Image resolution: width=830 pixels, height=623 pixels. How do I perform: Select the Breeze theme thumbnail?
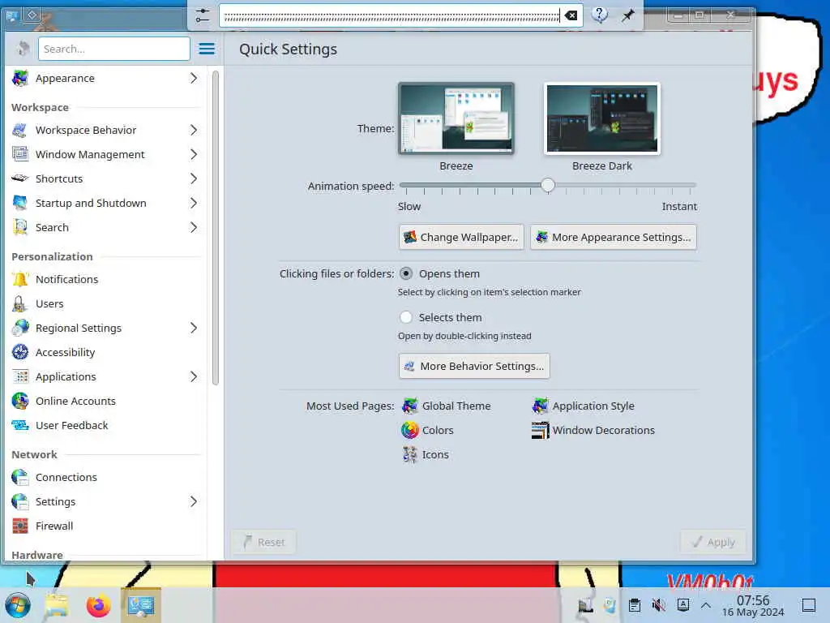[456, 118]
